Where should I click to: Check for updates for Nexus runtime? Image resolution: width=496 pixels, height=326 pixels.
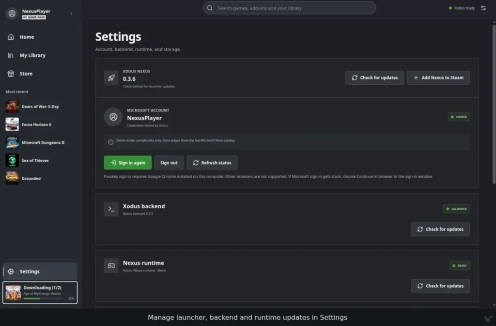[440, 286]
